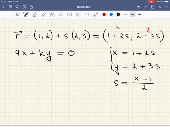Select the Shapes tool
Viewport: 170px width, 127px height.
[52, 14]
